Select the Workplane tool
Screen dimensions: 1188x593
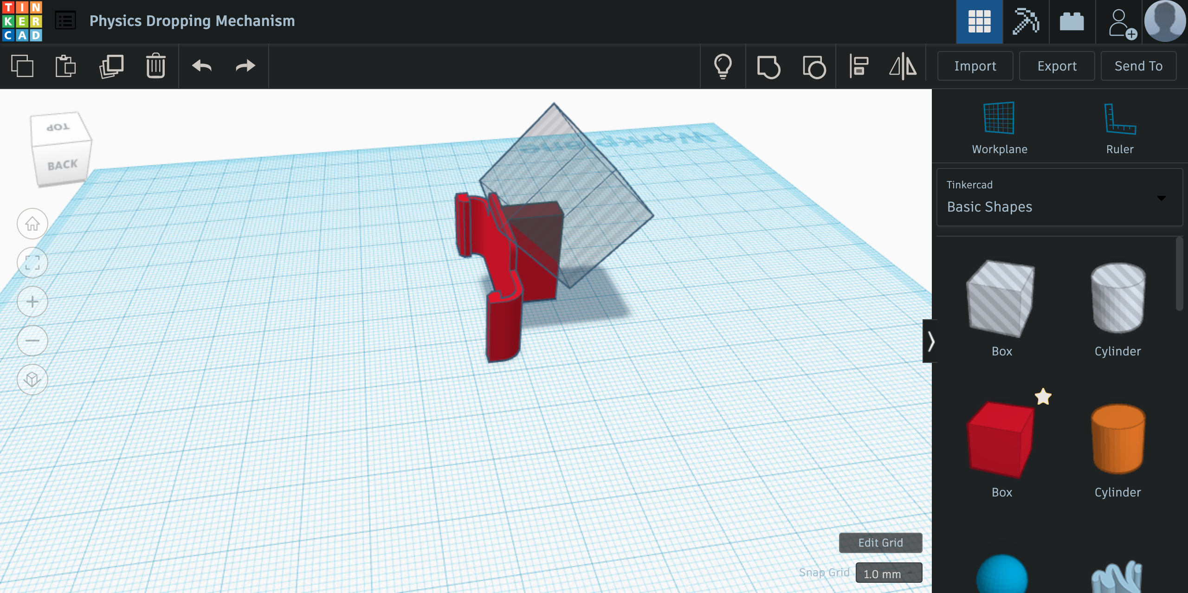(x=1000, y=128)
